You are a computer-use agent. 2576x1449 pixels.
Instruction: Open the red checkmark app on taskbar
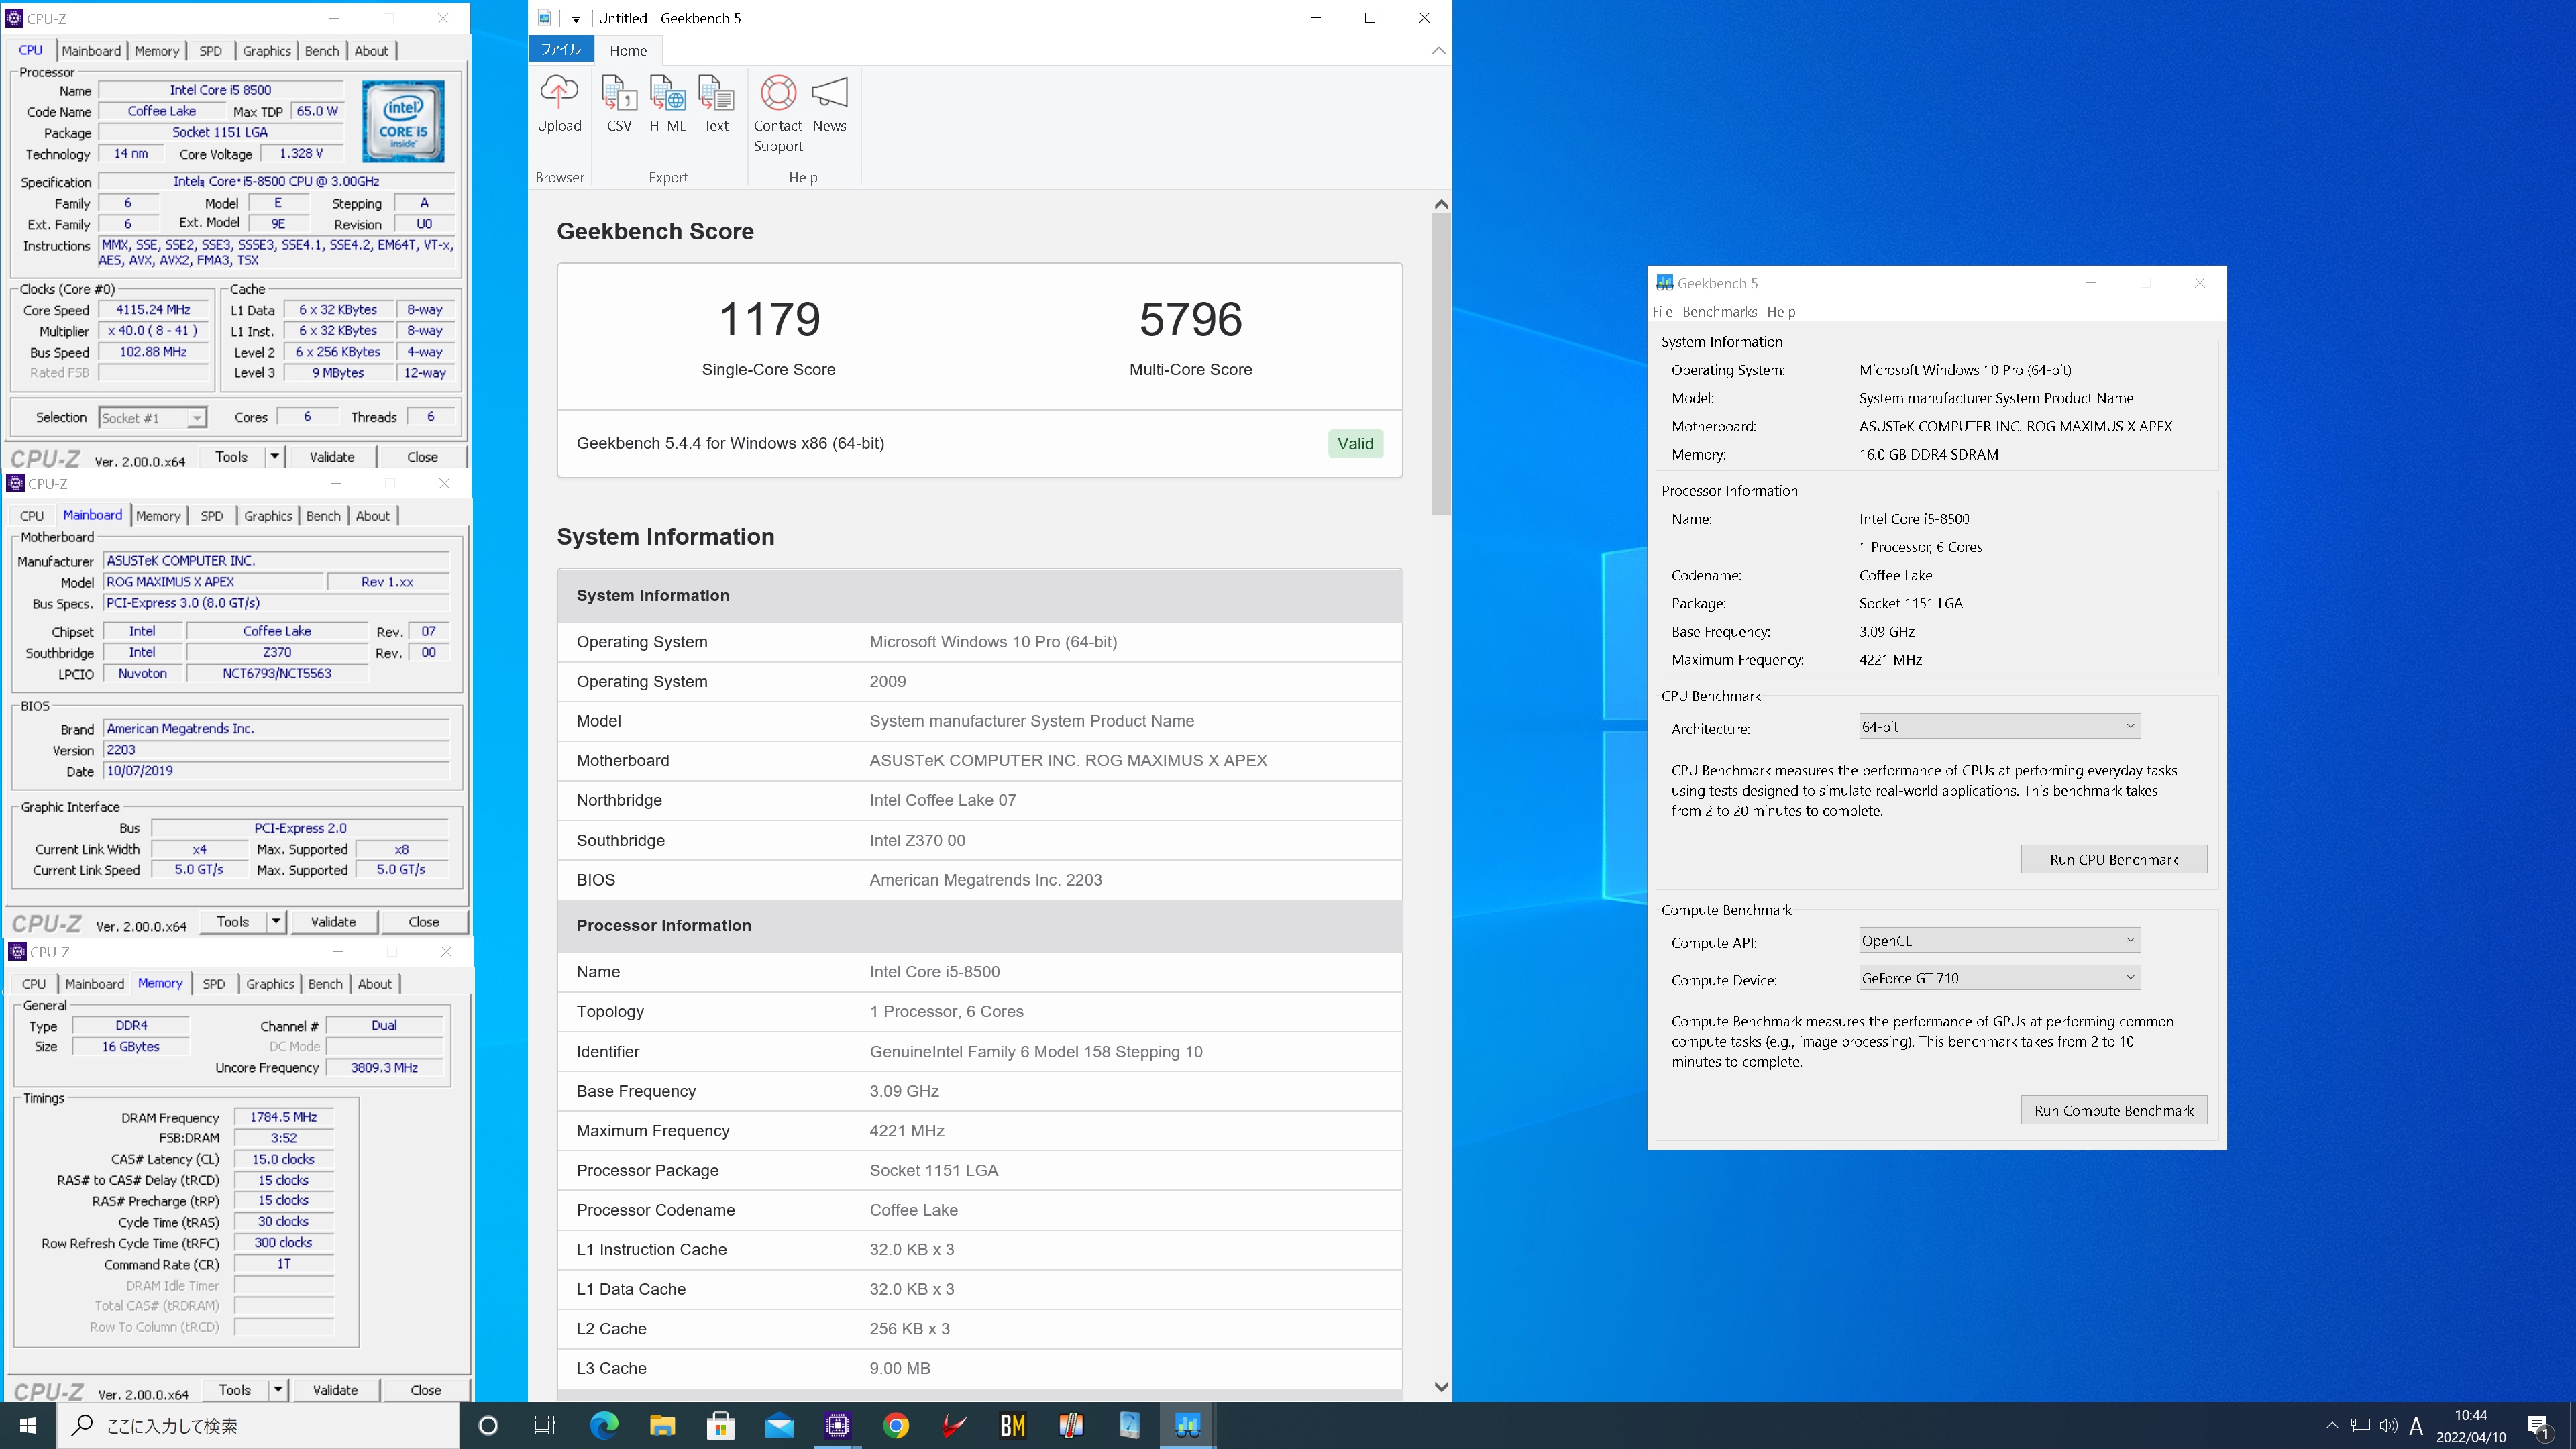click(x=954, y=1425)
